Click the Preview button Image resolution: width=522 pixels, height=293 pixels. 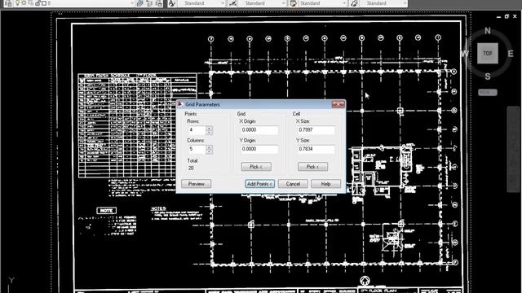196,184
